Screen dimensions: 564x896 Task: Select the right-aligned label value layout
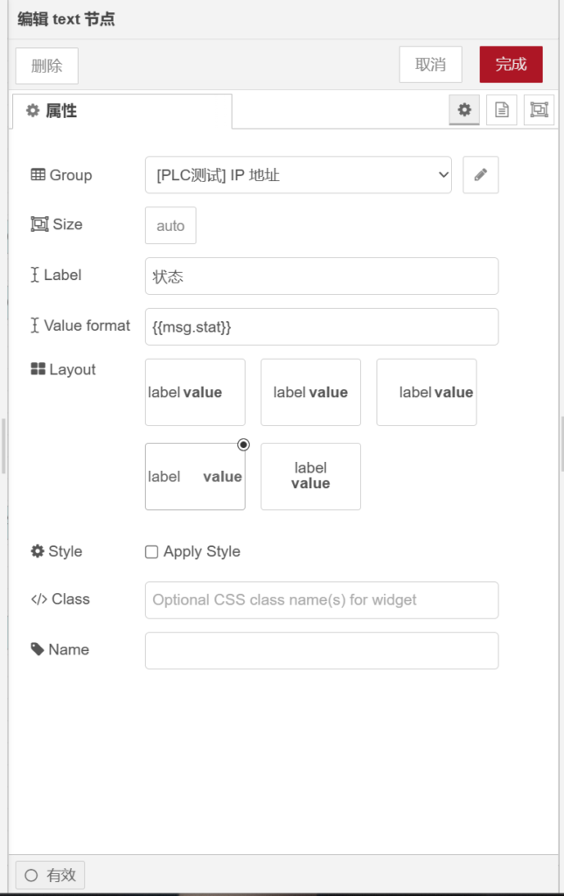(x=427, y=393)
